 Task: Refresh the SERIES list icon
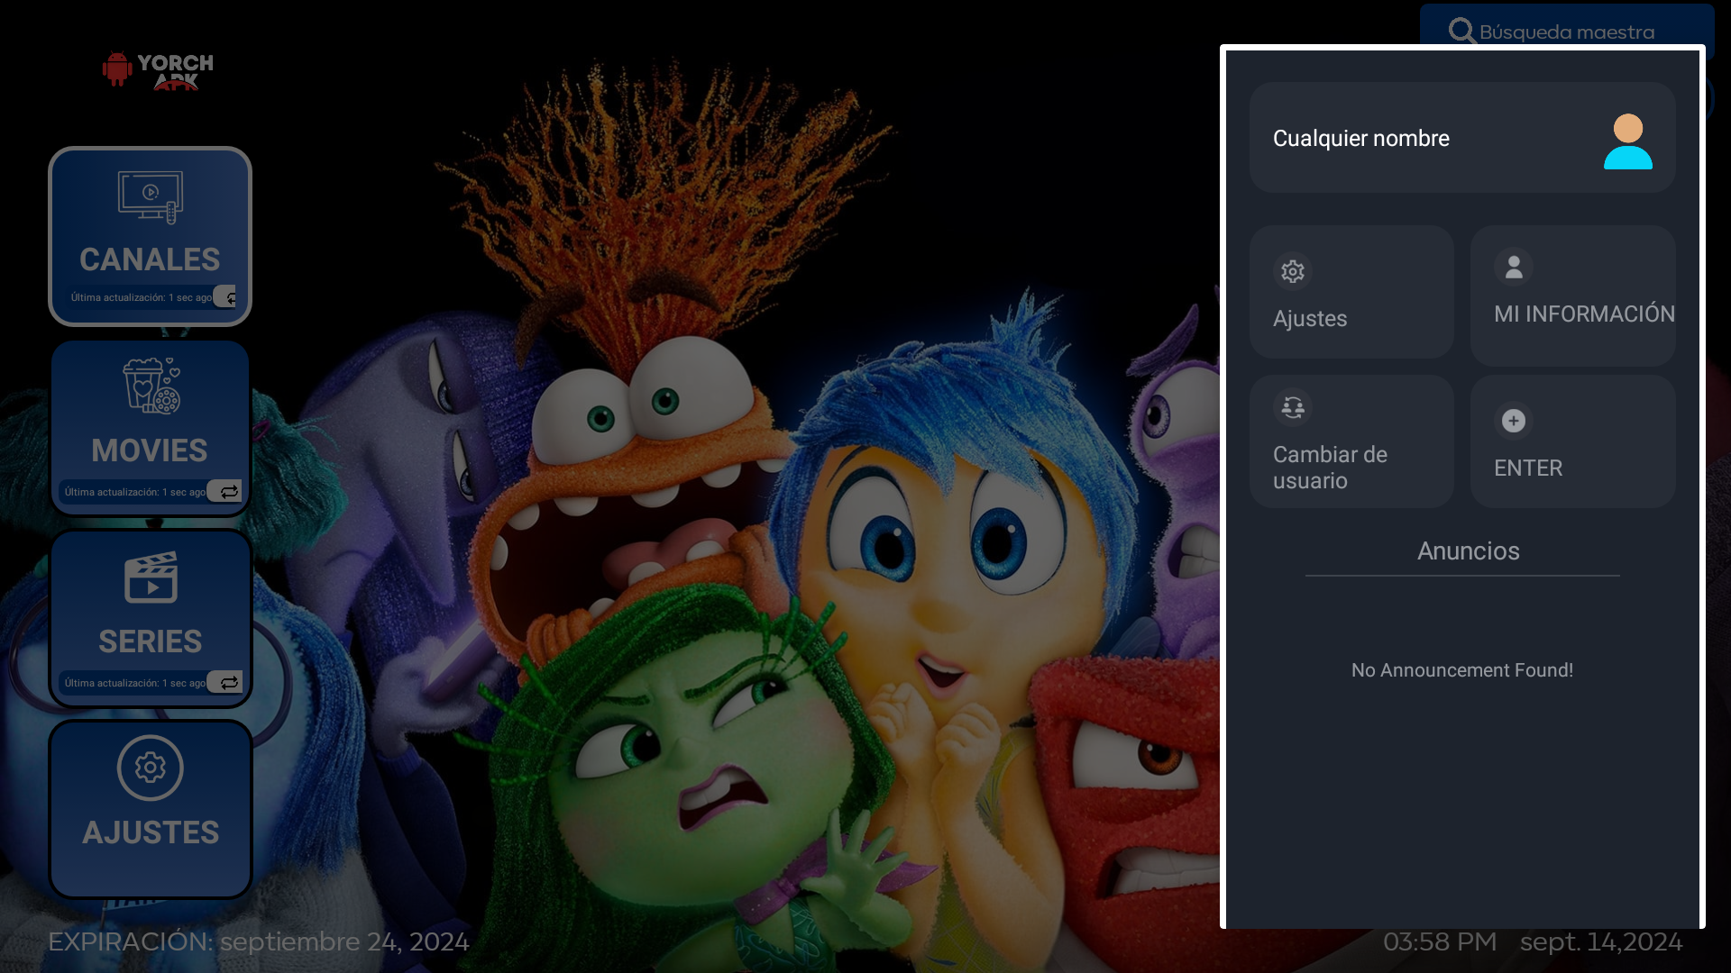click(x=229, y=683)
